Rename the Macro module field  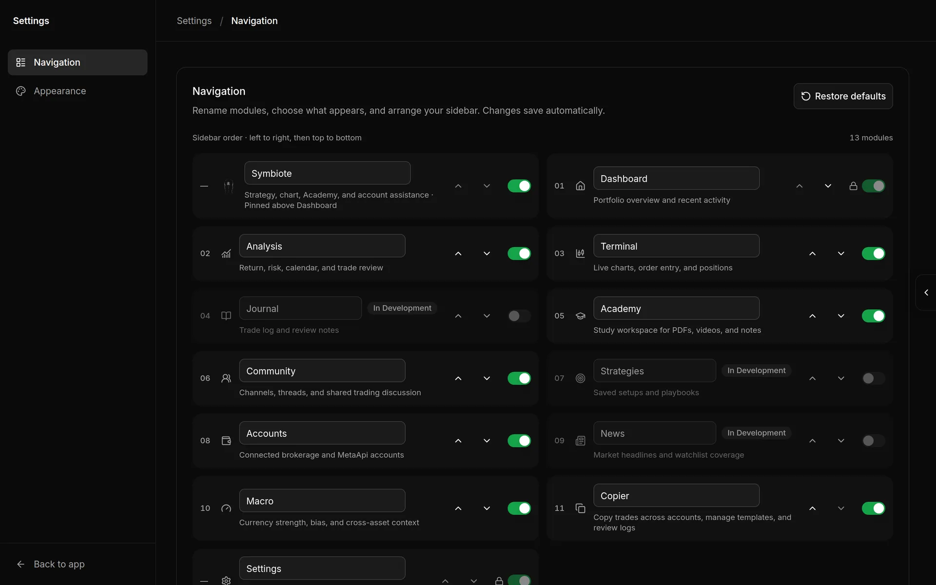(322, 501)
